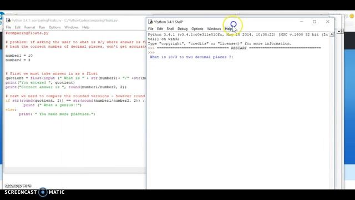Click the Python Shell title bar icon
This screenshot has height=200, width=355.
click(150, 22)
